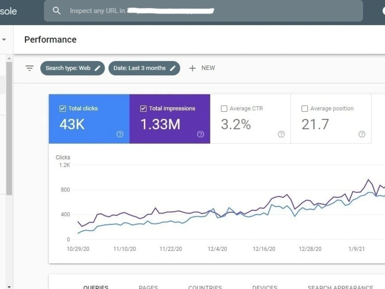Viewport: 385px width, 289px height.
Task: Open the filter list icon
Action: [x=30, y=68]
